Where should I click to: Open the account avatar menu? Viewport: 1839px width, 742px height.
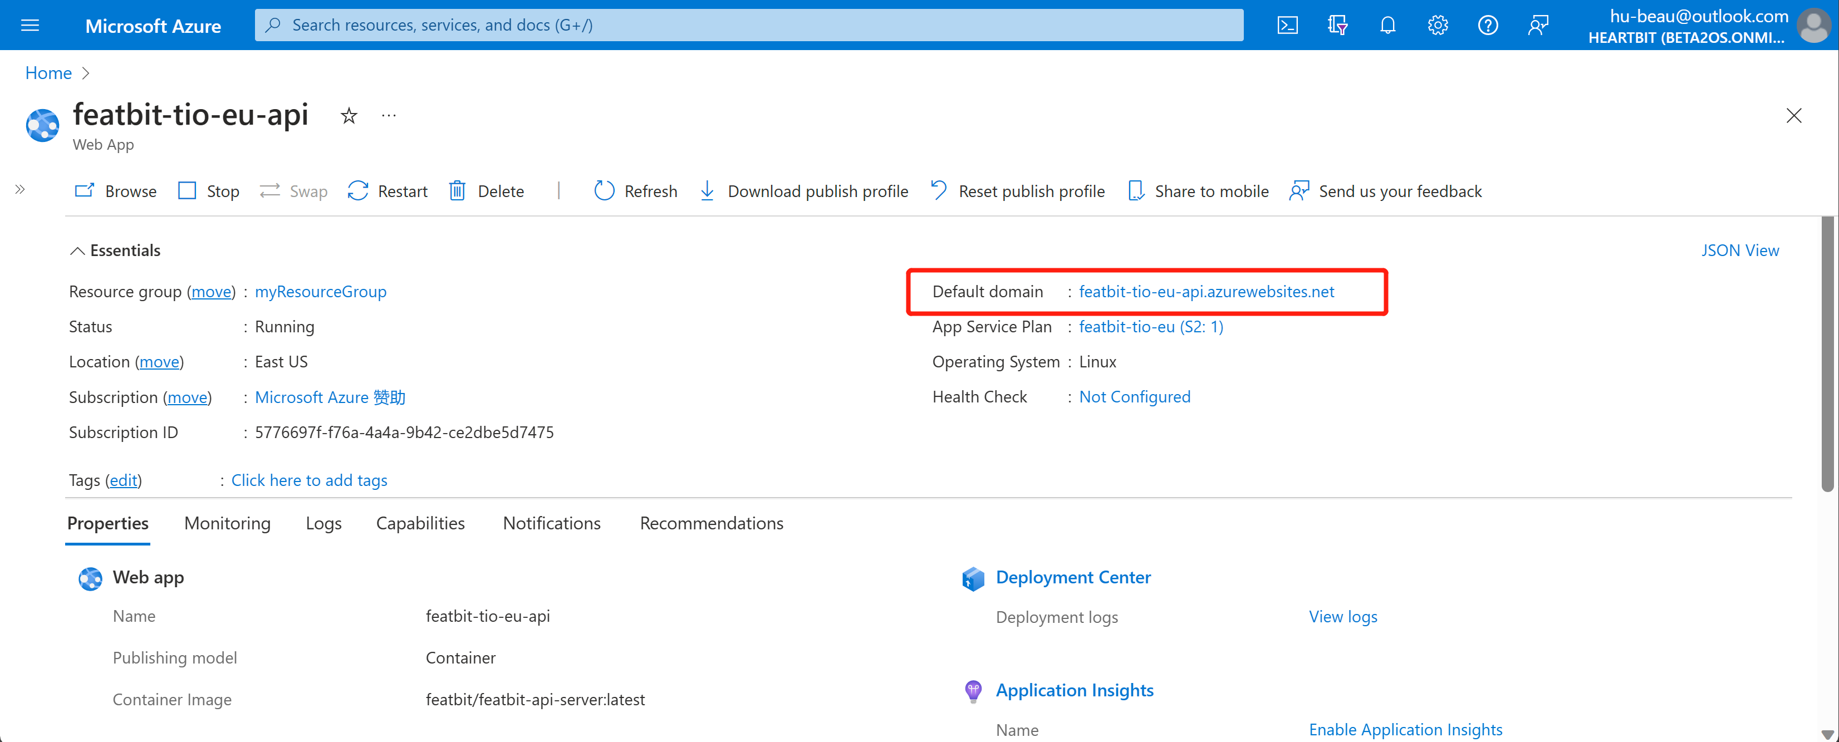[x=1813, y=26]
